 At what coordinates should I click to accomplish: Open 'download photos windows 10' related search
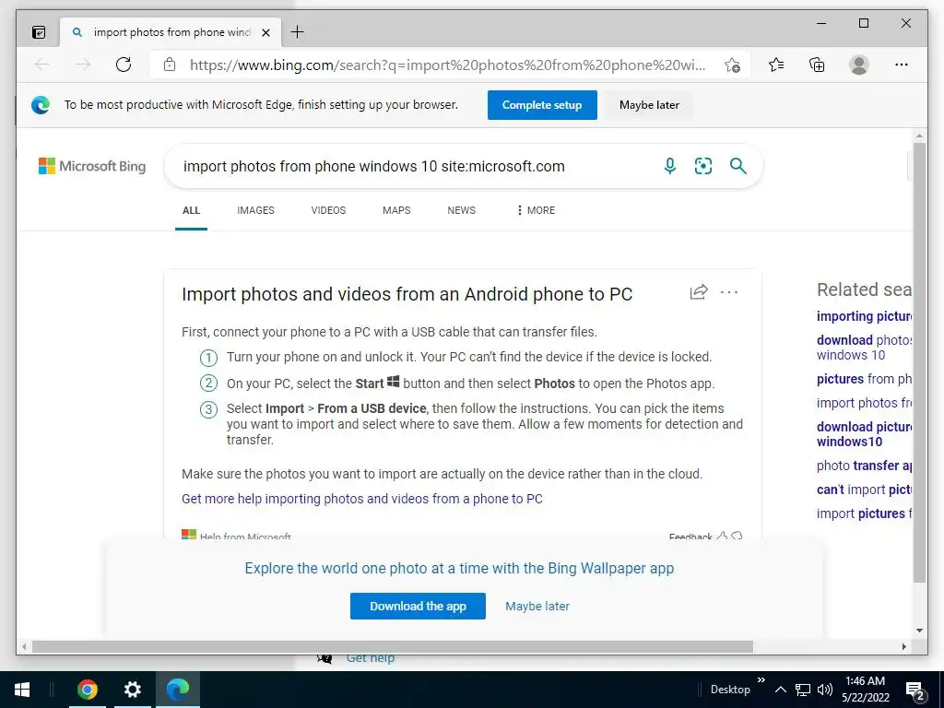point(864,348)
